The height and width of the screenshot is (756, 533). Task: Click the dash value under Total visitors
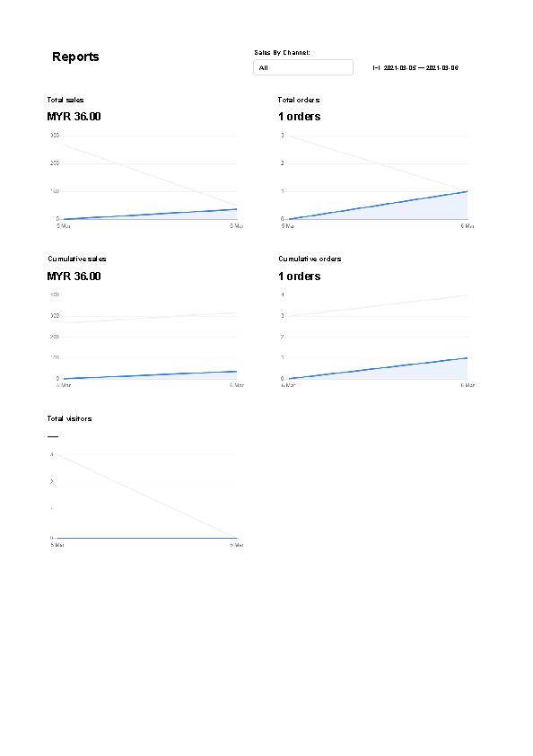[53, 436]
